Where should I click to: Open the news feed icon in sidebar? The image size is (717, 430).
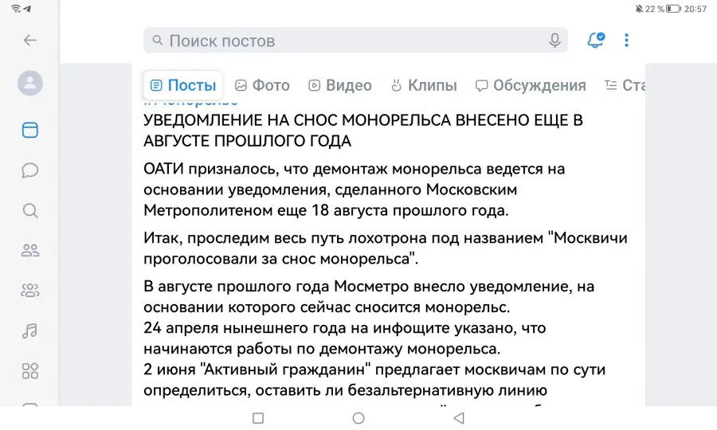pyautogui.click(x=30, y=131)
